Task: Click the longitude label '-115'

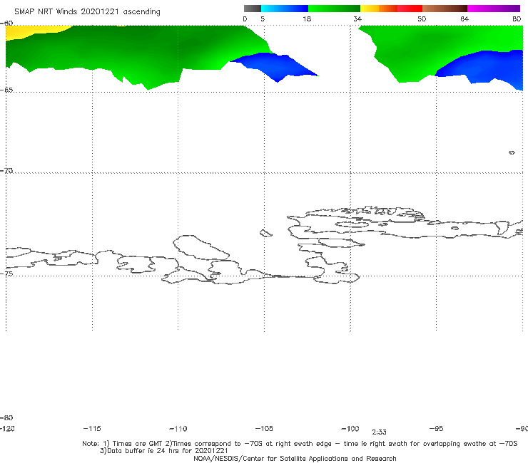Action: tap(92, 429)
